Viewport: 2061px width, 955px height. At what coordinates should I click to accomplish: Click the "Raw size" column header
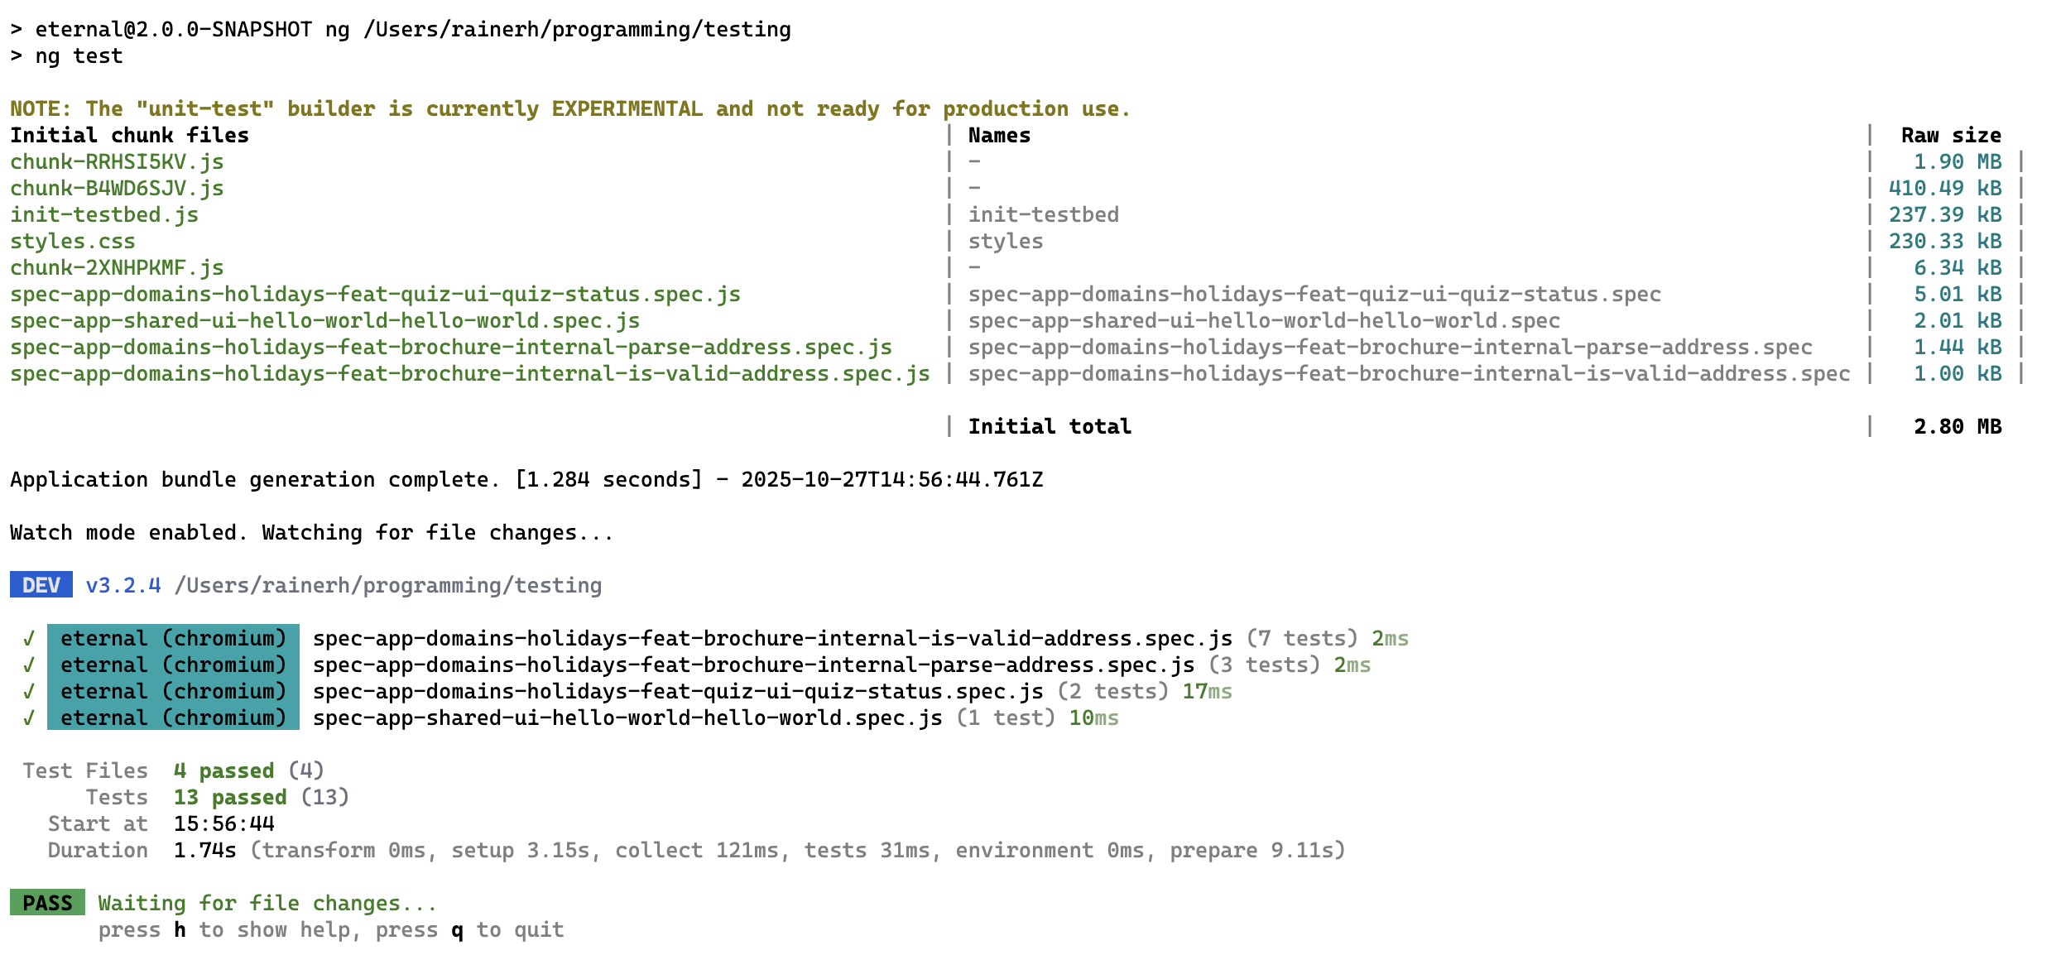pos(1951,136)
